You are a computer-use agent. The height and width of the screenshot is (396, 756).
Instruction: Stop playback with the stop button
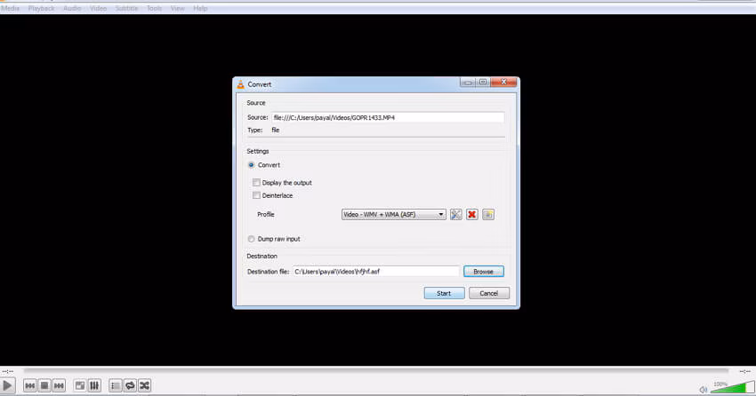(44, 385)
